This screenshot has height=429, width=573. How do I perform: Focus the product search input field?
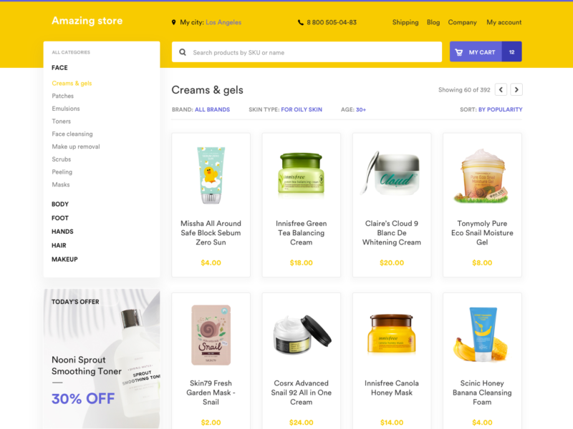pos(307,51)
